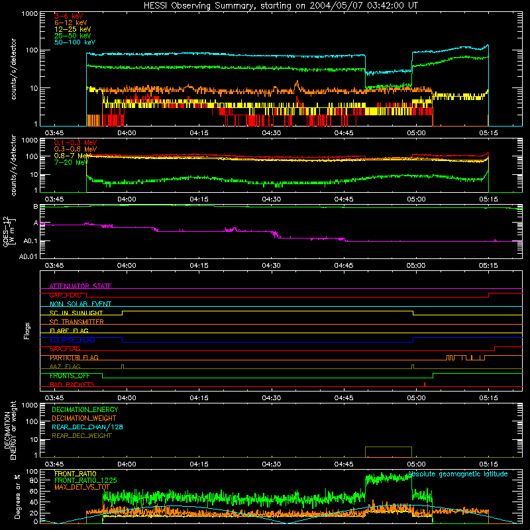Click the 04:30 tick below the GOES panel
The width and height of the screenshot is (530, 530).
pos(271,266)
